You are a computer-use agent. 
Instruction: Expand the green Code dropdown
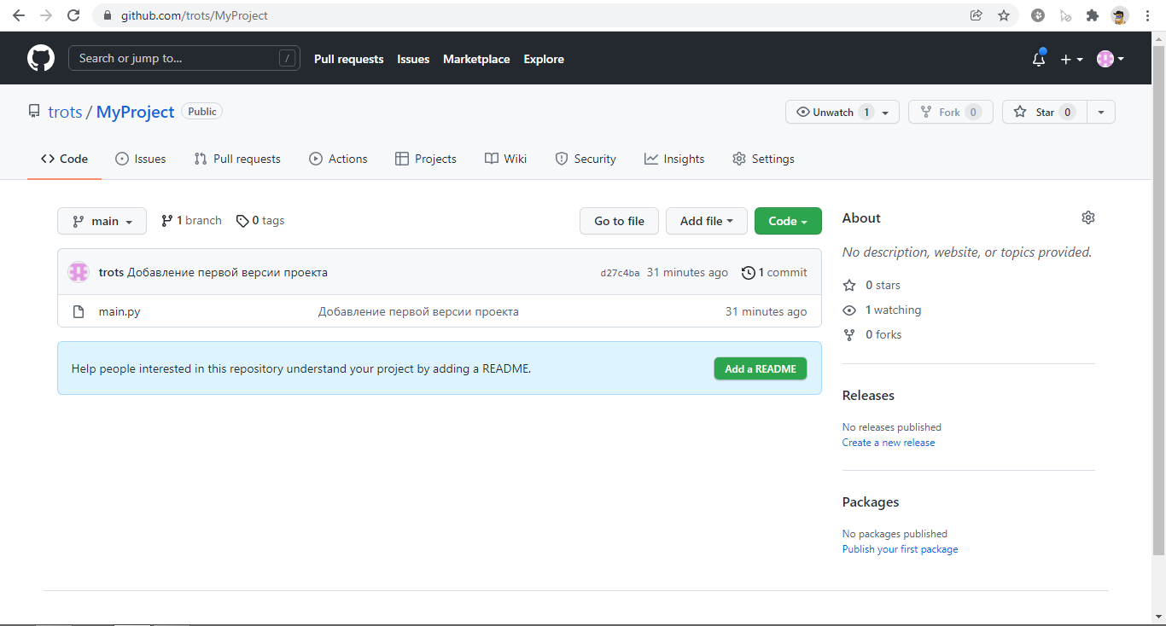(788, 221)
